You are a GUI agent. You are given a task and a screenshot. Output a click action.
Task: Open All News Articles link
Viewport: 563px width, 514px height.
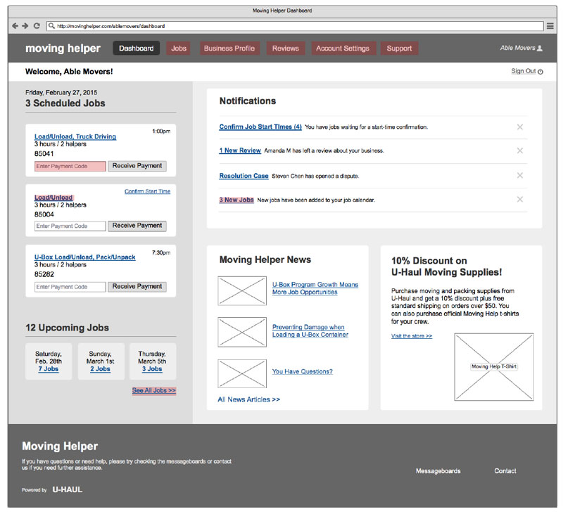pos(248,399)
